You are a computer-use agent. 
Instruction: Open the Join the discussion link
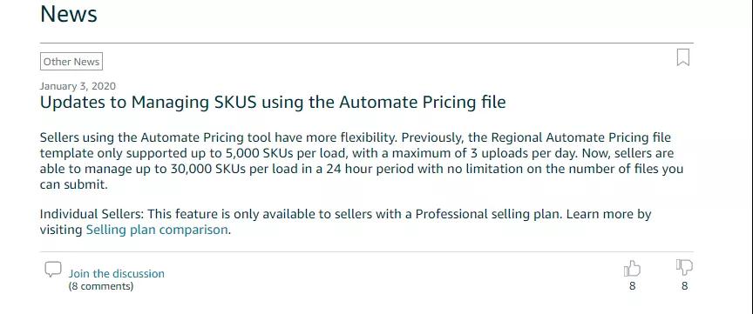tap(116, 274)
